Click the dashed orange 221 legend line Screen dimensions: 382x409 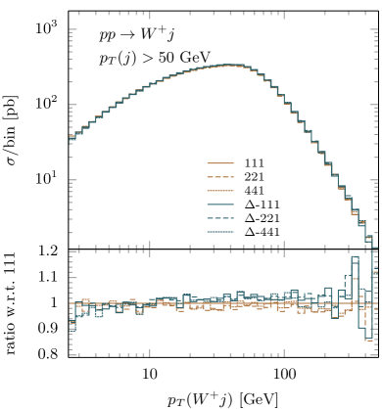(x=220, y=176)
